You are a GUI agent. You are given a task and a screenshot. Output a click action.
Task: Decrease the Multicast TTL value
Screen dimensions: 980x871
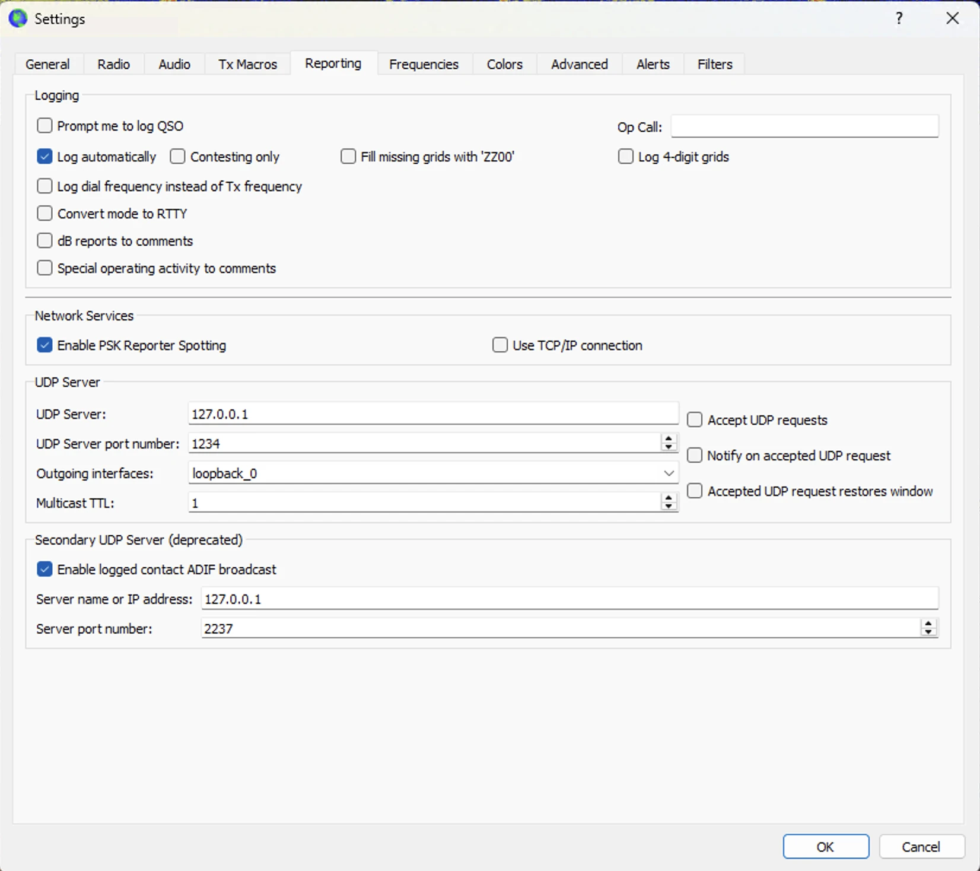click(669, 507)
